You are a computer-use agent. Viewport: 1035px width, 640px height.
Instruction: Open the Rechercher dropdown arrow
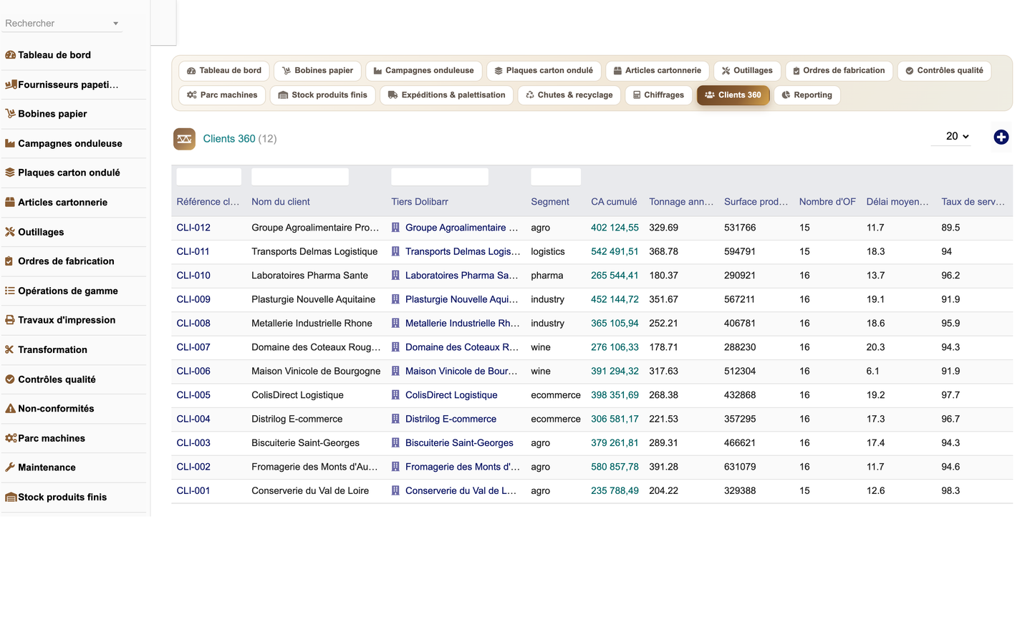pyautogui.click(x=115, y=24)
